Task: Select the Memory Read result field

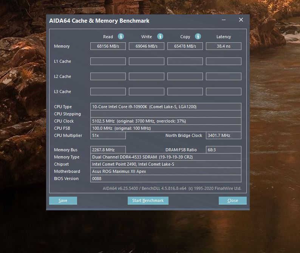Action: coord(108,46)
